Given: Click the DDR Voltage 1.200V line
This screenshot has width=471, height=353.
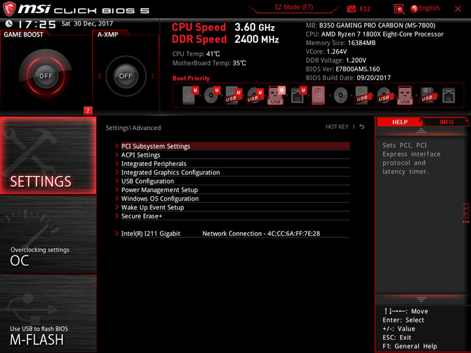Looking at the screenshot, I should 336,60.
